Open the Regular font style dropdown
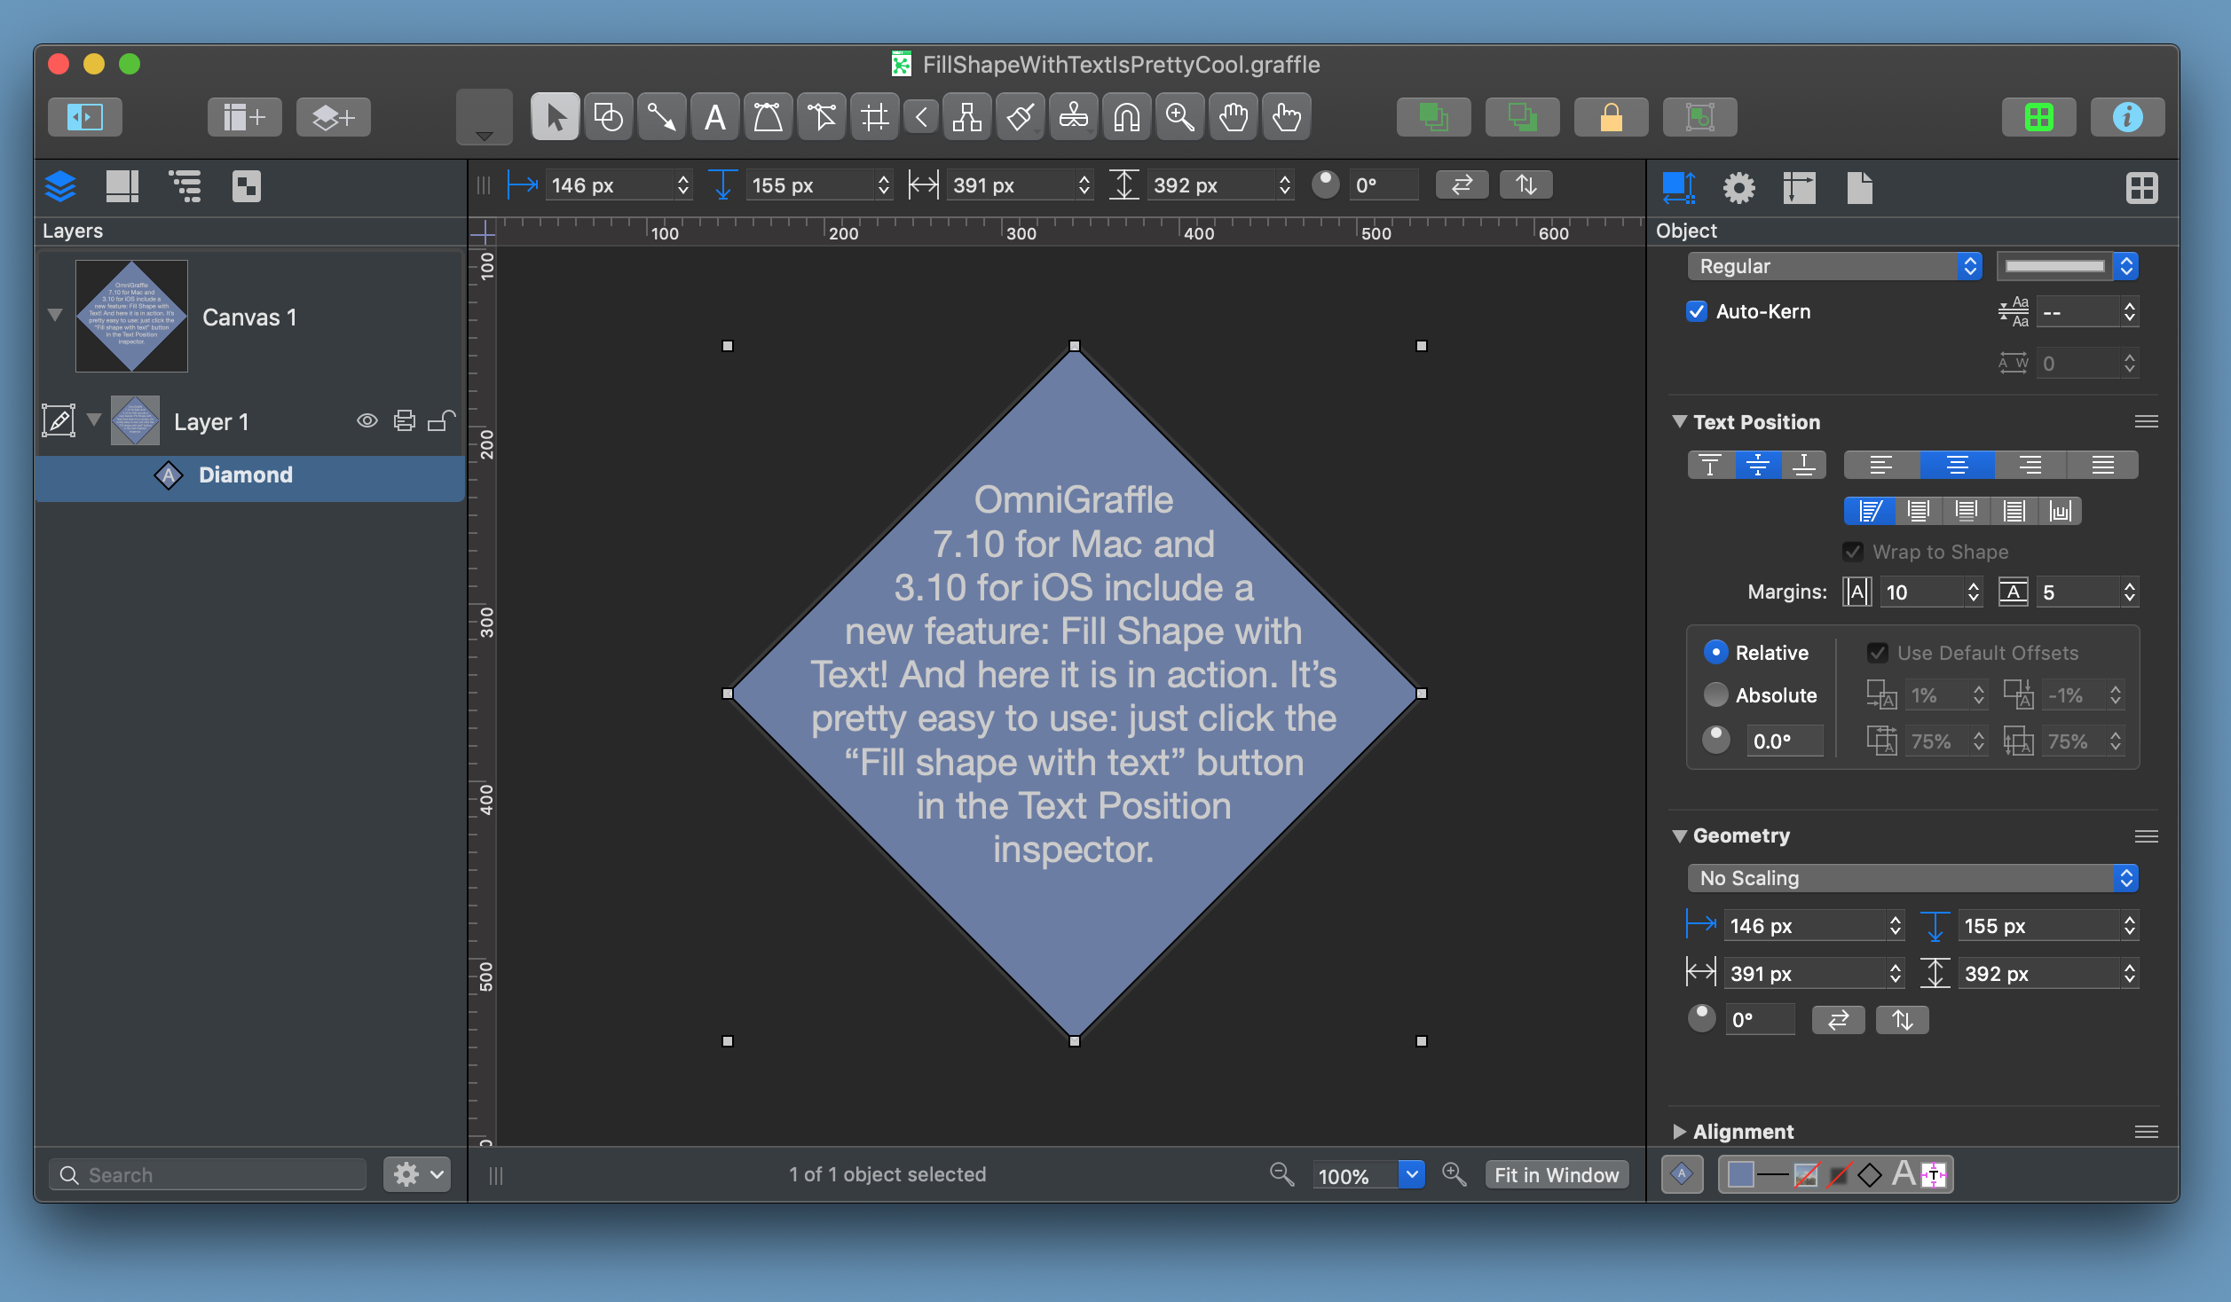Viewport: 2231px width, 1302px height. 1834,266
